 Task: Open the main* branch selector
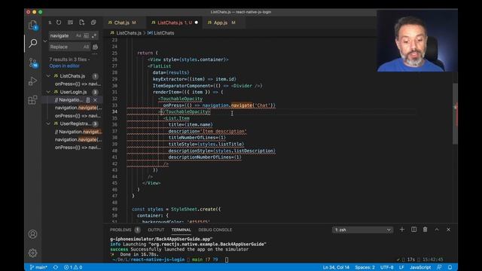coord(38,267)
